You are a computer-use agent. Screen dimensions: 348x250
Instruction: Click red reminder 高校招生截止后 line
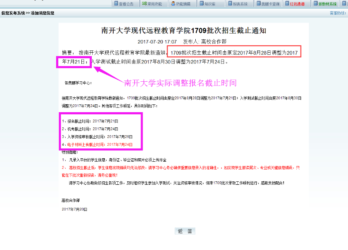[181, 171]
